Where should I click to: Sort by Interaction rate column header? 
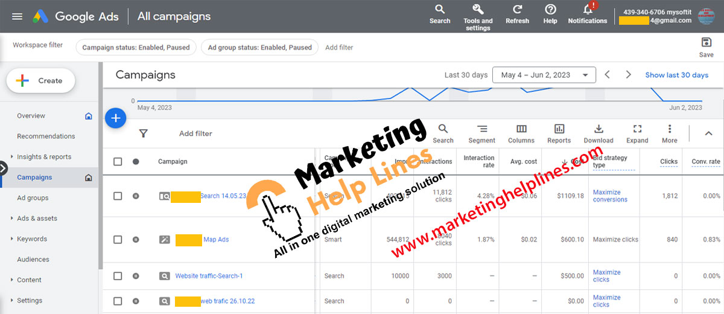479,162
